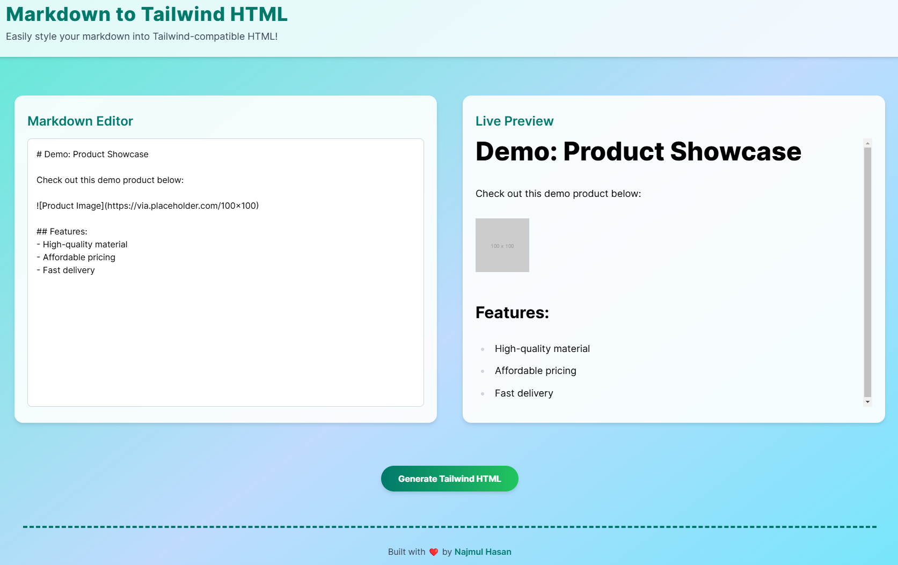
Task: Click the 'Live Preview' panel heading
Action: pos(514,121)
